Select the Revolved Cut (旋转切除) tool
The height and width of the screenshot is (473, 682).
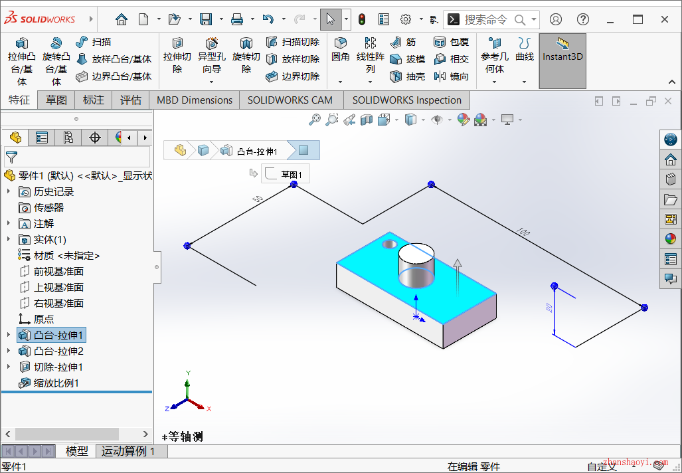(x=246, y=55)
